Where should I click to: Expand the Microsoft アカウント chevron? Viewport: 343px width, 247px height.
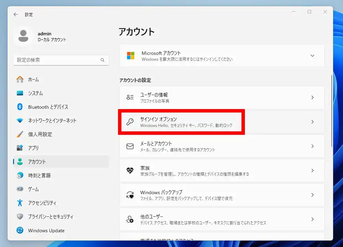[x=312, y=56]
